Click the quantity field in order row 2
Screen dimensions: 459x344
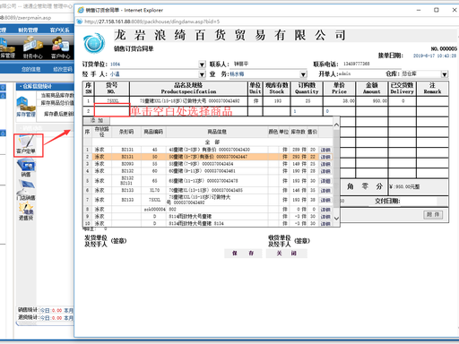307,111
